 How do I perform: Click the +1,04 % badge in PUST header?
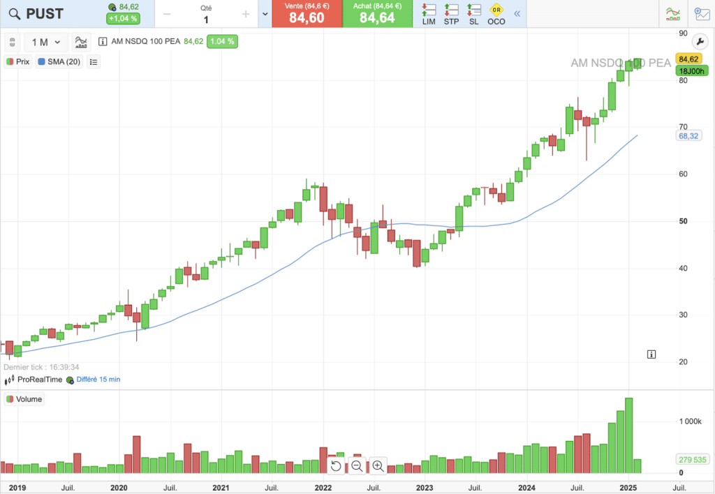pyautogui.click(x=123, y=19)
